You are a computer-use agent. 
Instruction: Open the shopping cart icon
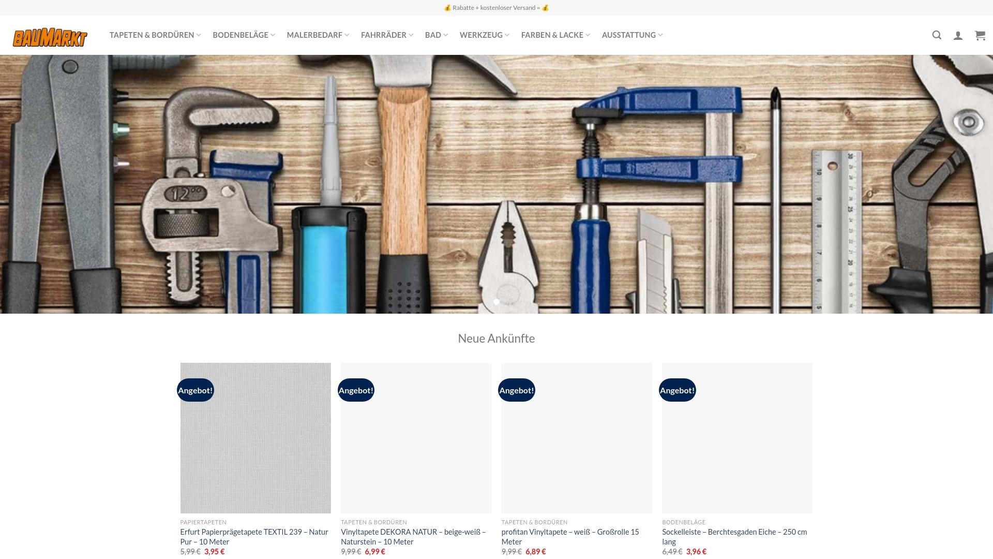tap(980, 35)
